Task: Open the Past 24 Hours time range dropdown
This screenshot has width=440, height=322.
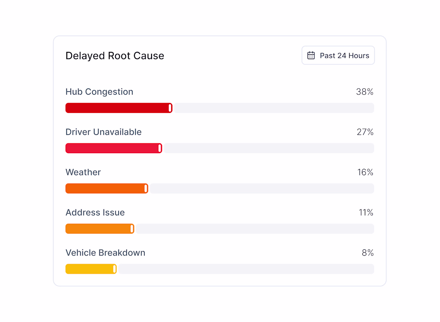Action: point(338,55)
